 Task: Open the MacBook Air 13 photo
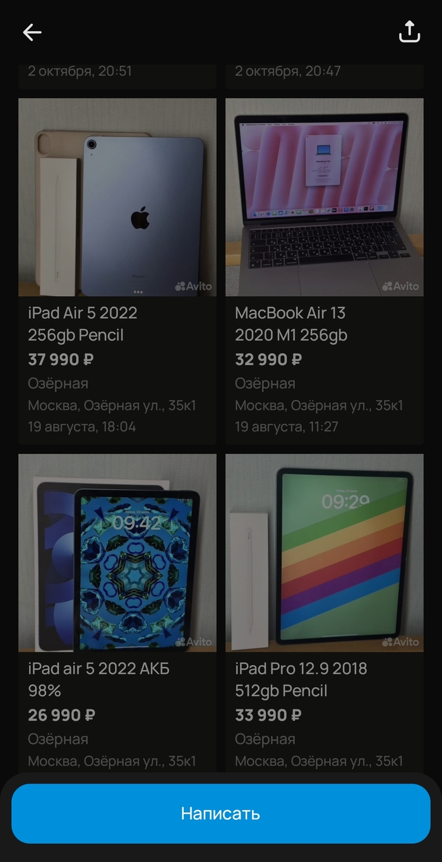click(x=325, y=197)
